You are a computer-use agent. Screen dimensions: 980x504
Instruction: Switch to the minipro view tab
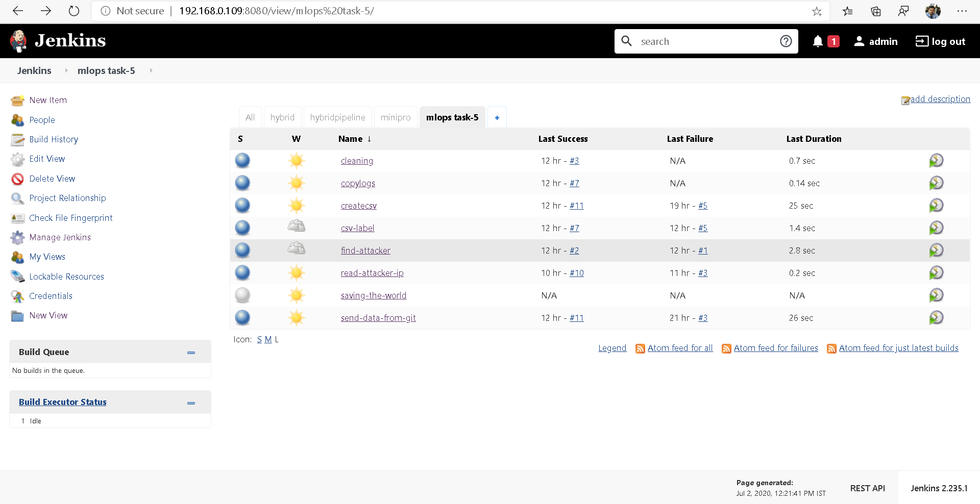tap(396, 117)
